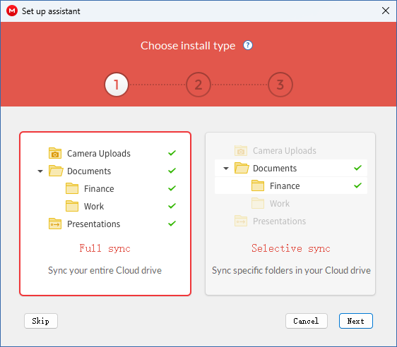
Task: Click 'Finance' label in Full sync
Action: (x=99, y=189)
